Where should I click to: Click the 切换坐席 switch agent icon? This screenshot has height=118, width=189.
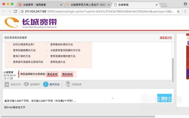tap(68, 84)
